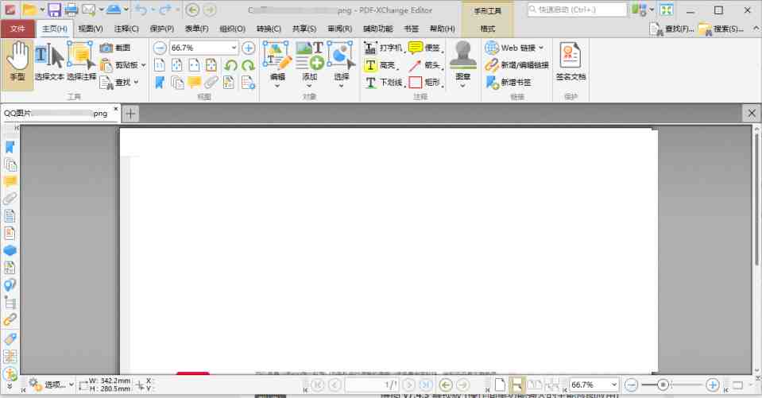The image size is (762, 398).
Task: Toggle full screen mode icon in title bar
Action: pyautogui.click(x=667, y=10)
